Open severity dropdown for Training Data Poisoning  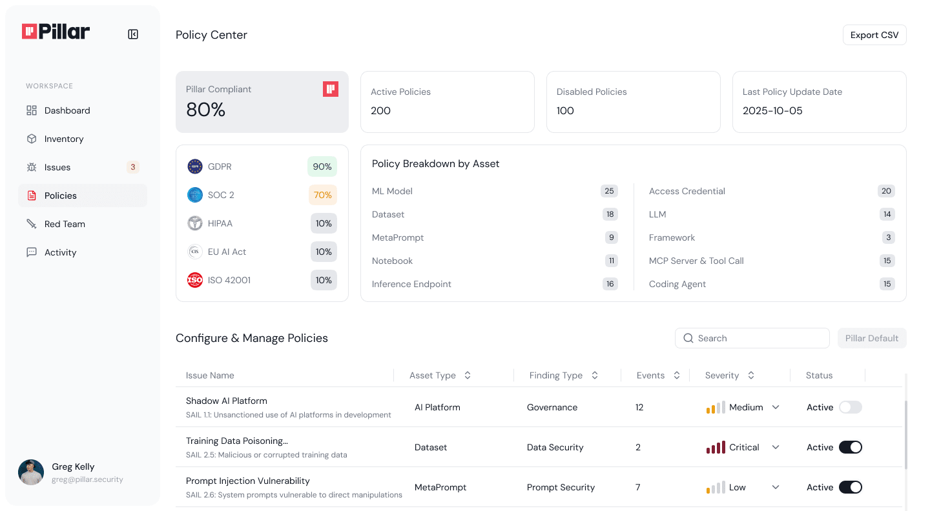point(776,447)
